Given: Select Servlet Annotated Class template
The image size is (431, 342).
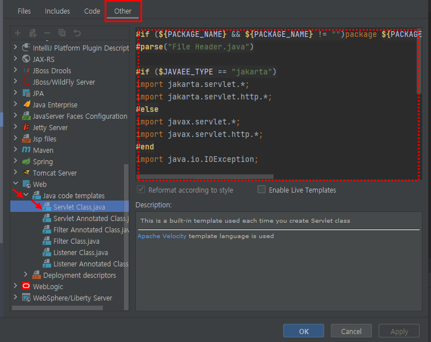Looking at the screenshot, I should point(91,218).
